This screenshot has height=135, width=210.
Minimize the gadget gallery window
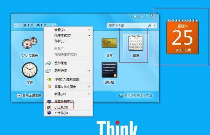pyautogui.click(x=135, y=16)
